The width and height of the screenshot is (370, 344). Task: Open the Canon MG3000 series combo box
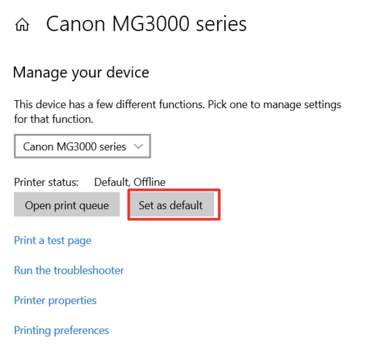tap(75, 146)
